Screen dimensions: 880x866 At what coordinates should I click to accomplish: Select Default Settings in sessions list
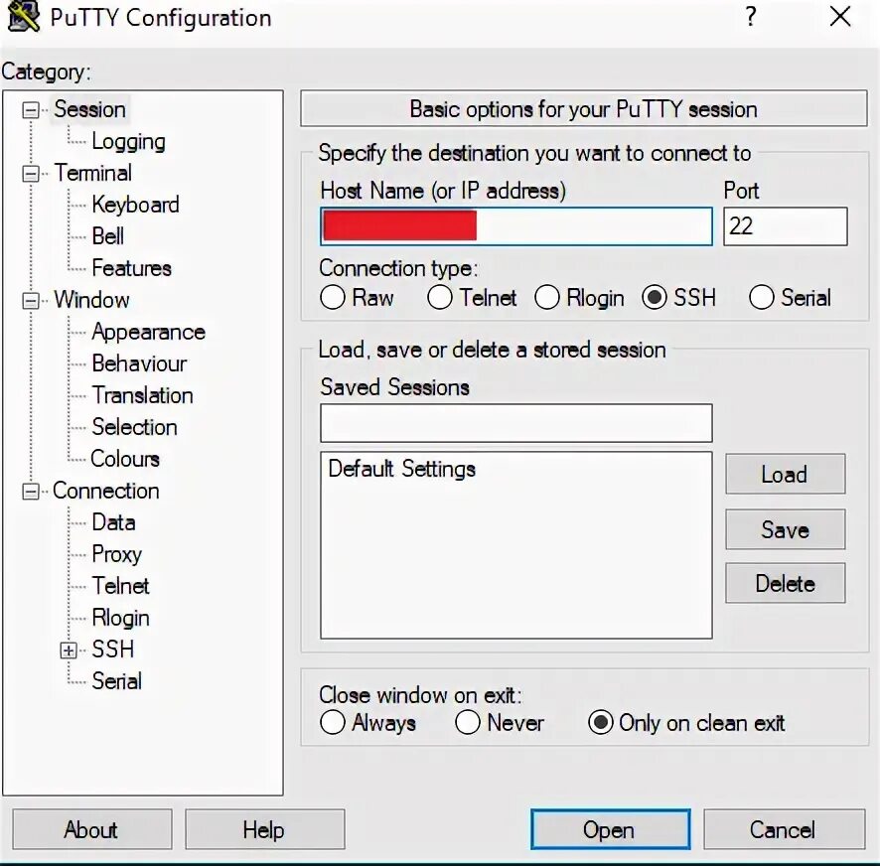402,469
